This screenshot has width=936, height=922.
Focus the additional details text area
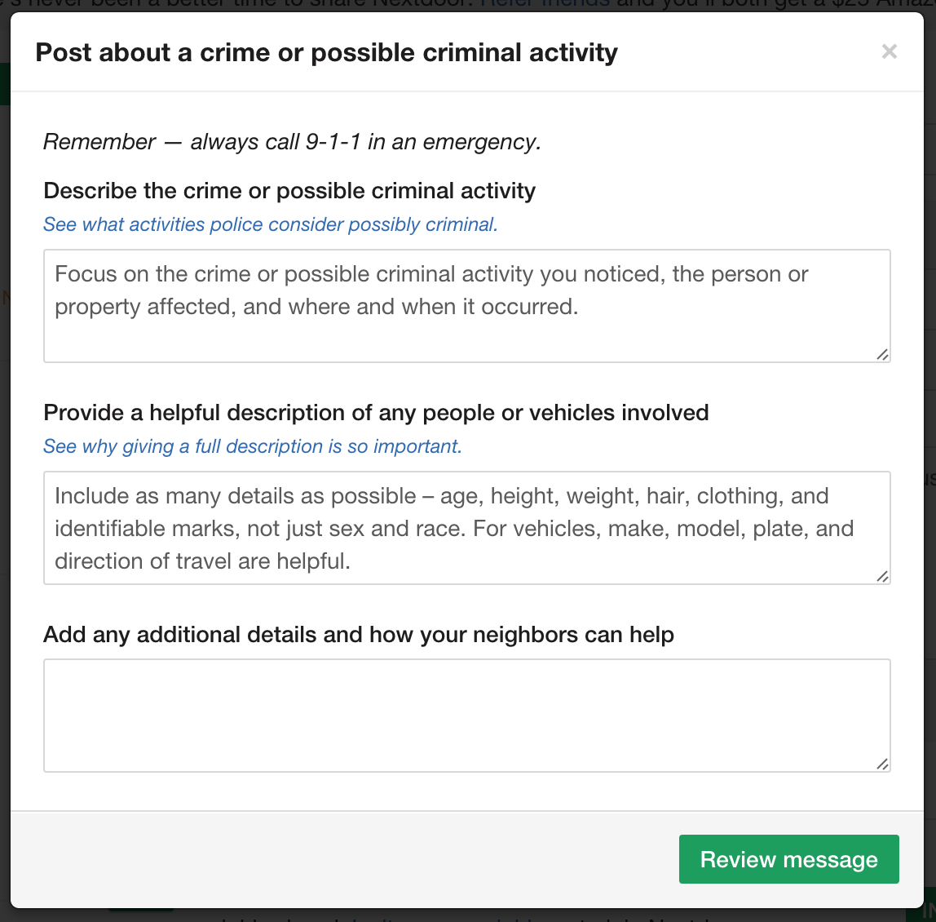tap(467, 716)
